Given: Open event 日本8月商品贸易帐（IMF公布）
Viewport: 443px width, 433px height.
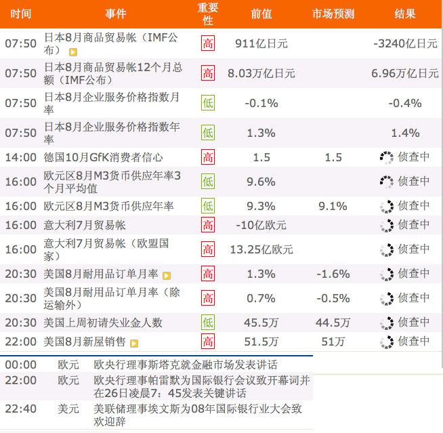Looking at the screenshot, I should 111,43.
